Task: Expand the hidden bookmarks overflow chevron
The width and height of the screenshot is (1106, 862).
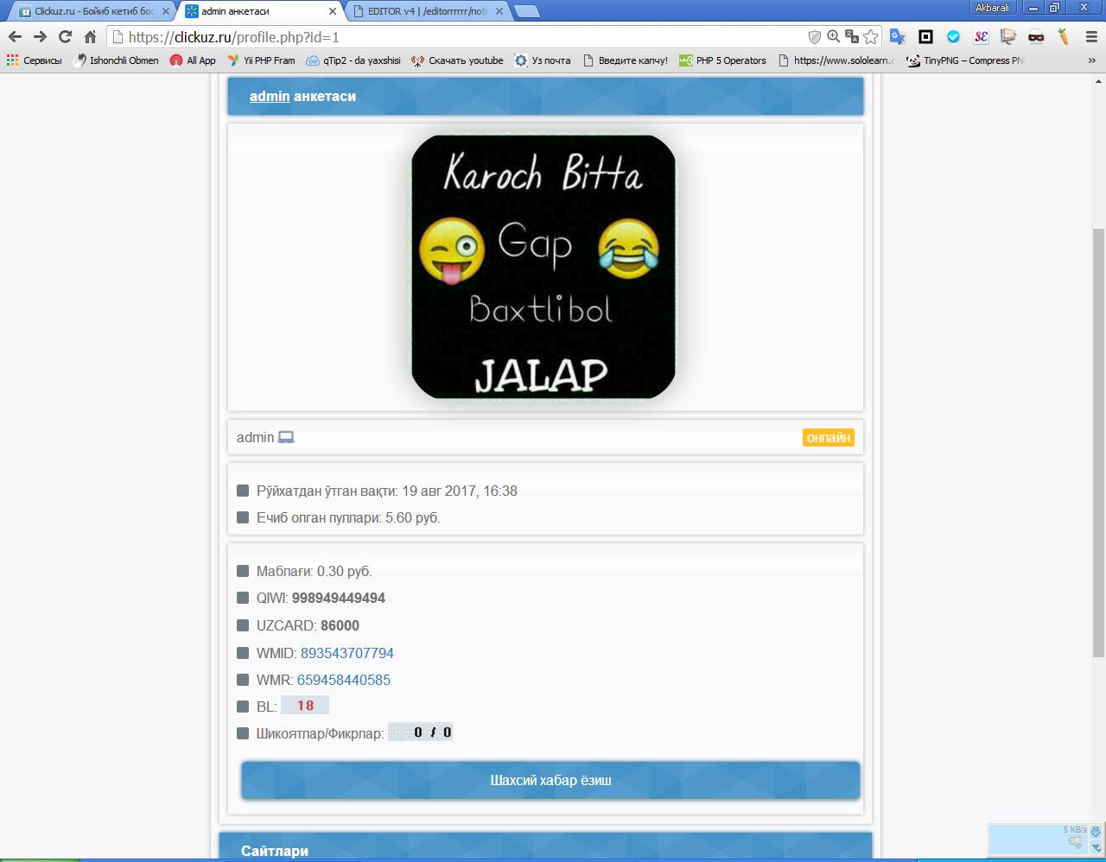Action: coord(1091,60)
